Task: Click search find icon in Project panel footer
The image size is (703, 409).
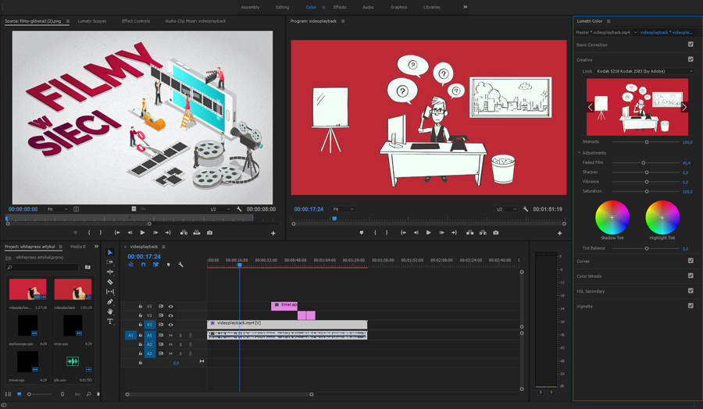Action: click(88, 394)
